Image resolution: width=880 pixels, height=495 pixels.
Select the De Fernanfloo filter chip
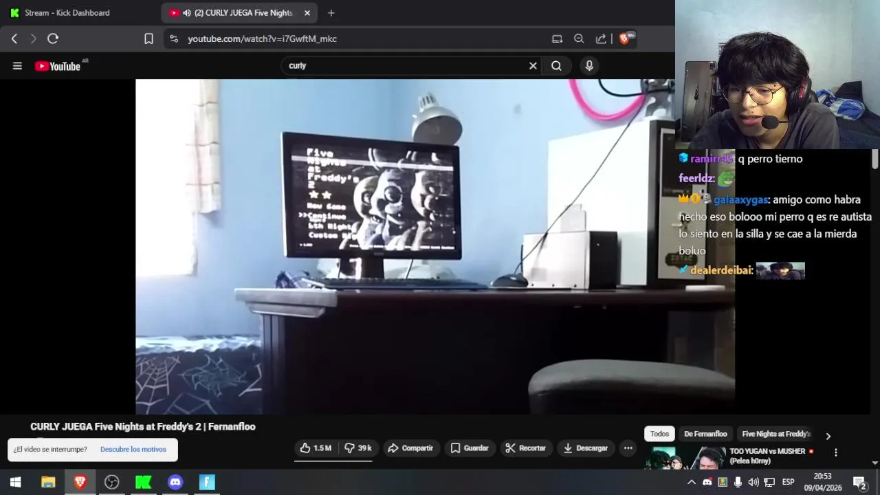pos(705,434)
